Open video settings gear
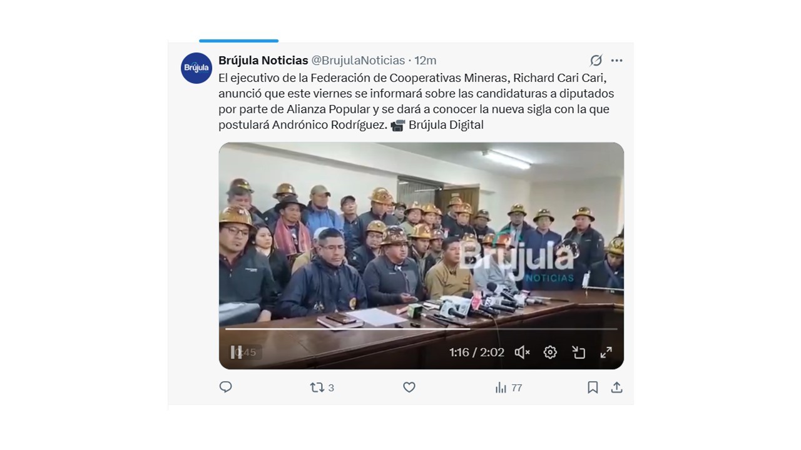Viewport: 801px width, 450px height. click(x=550, y=352)
